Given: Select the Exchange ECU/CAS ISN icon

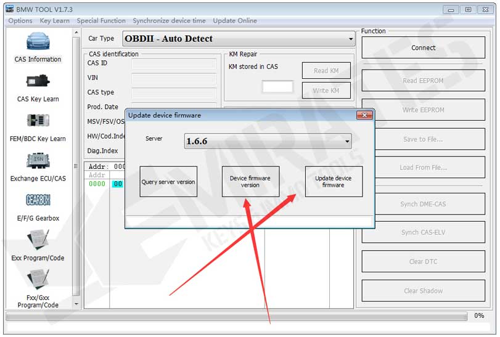Looking at the screenshot, I should point(38,161).
